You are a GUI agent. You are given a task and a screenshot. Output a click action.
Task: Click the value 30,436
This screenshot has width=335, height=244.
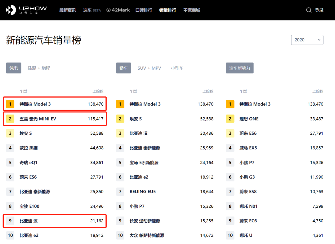pos(207,133)
